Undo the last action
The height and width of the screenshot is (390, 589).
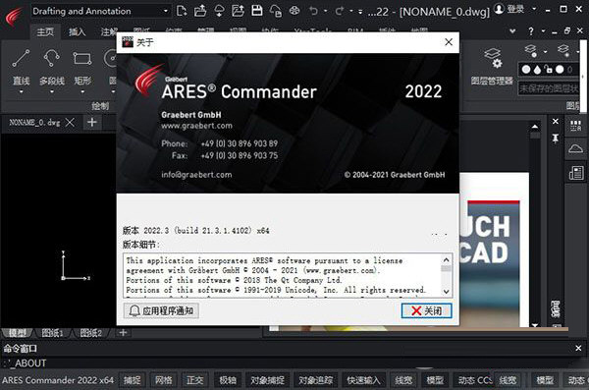(313, 11)
